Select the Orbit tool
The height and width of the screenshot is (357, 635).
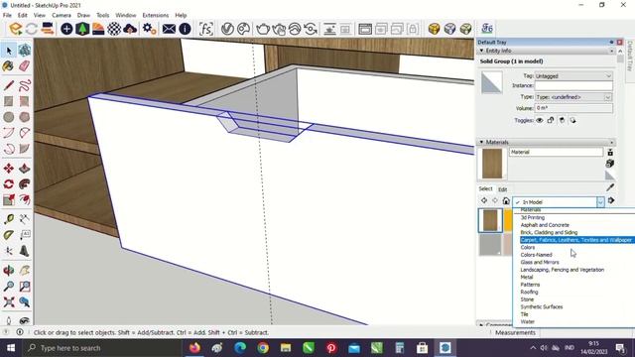[9, 271]
